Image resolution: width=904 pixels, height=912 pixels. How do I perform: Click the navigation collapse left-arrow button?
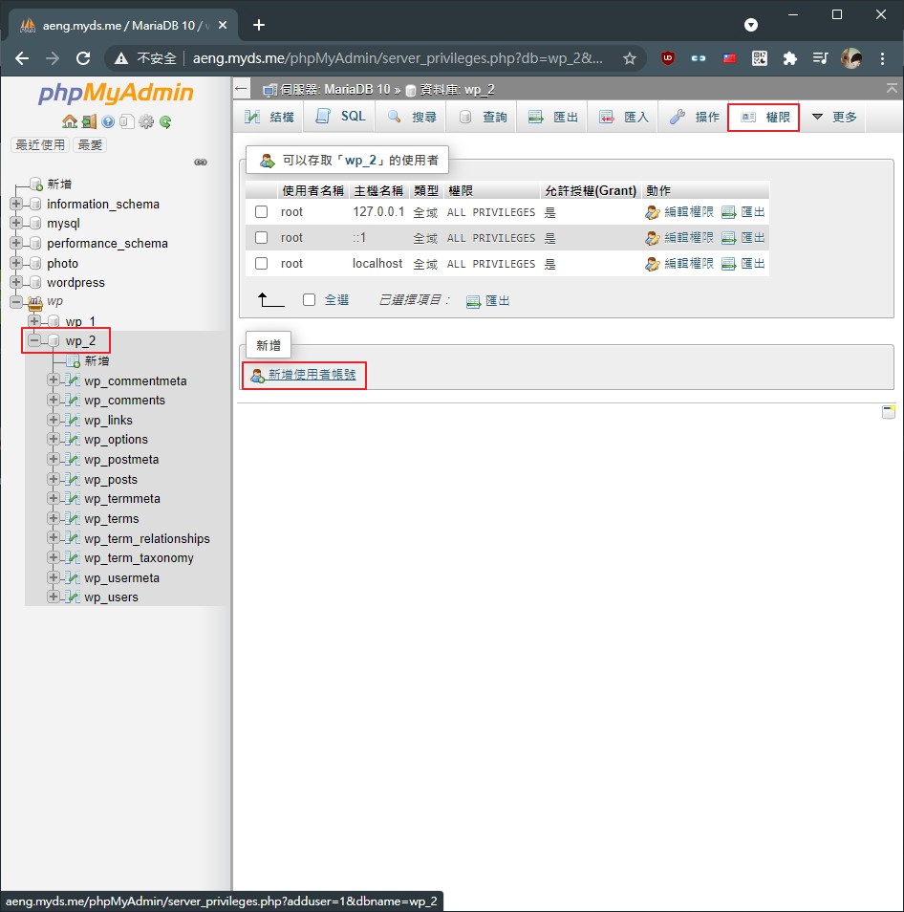[x=241, y=88]
